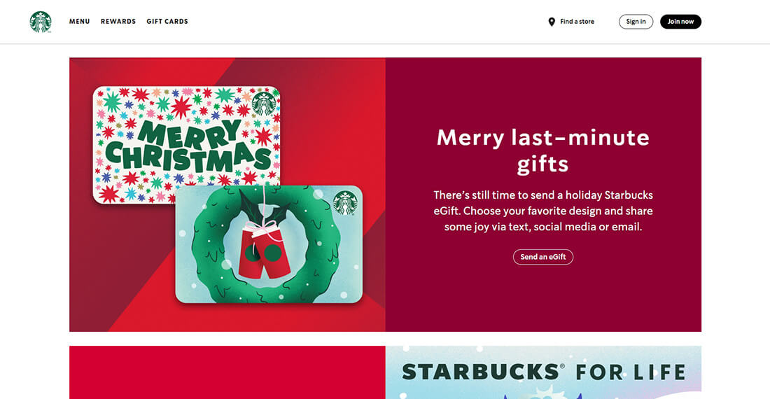
Task: Click the Find a store link
Action: click(x=577, y=22)
